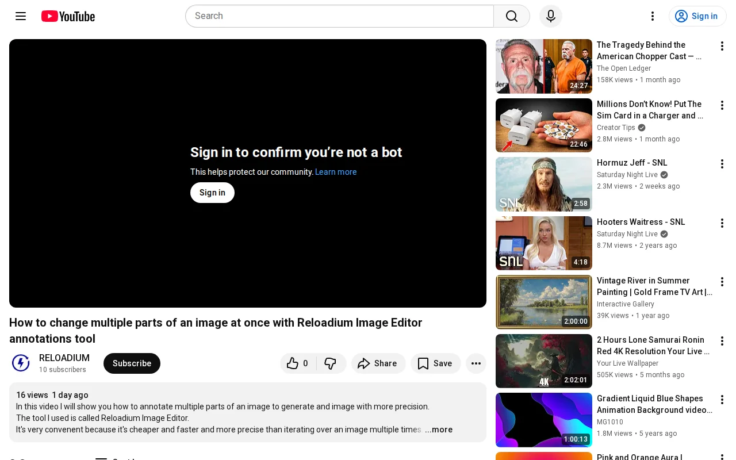The width and height of the screenshot is (736, 460).
Task: Expand description with ...more
Action: tap(439, 430)
